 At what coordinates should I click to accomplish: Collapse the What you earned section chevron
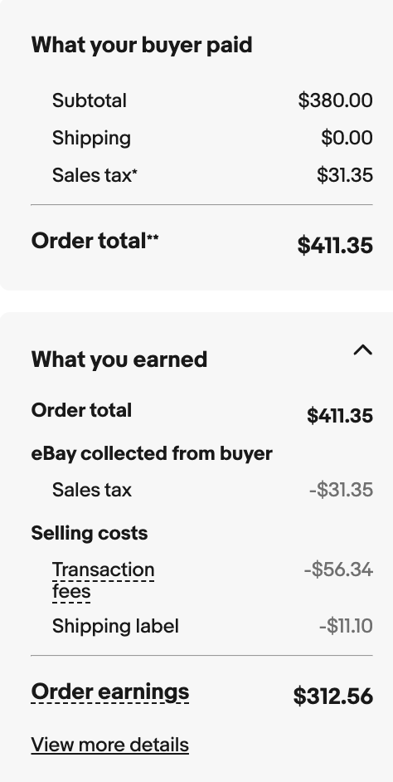click(362, 350)
